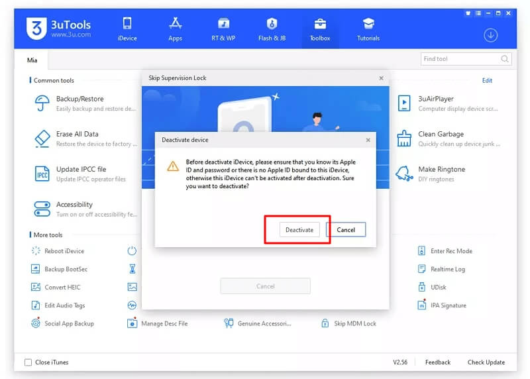Screen dimensions: 530x379
Task: Click the Feedback link
Action: point(438,362)
